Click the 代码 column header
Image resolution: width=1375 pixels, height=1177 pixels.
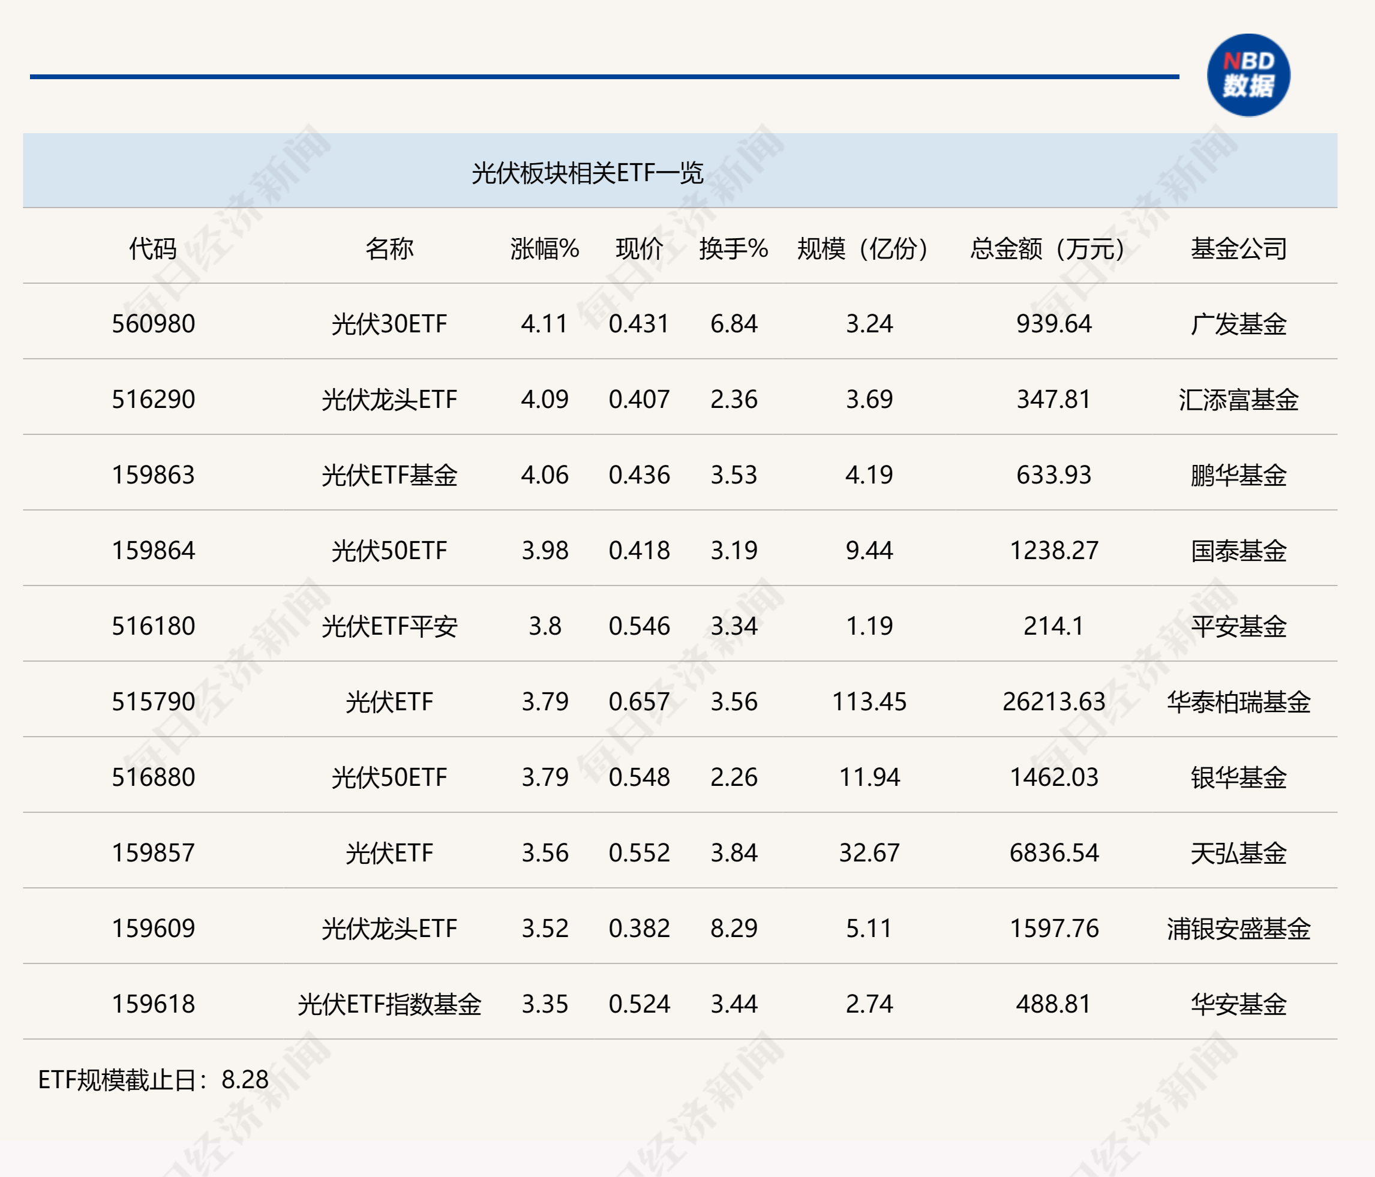(x=152, y=249)
